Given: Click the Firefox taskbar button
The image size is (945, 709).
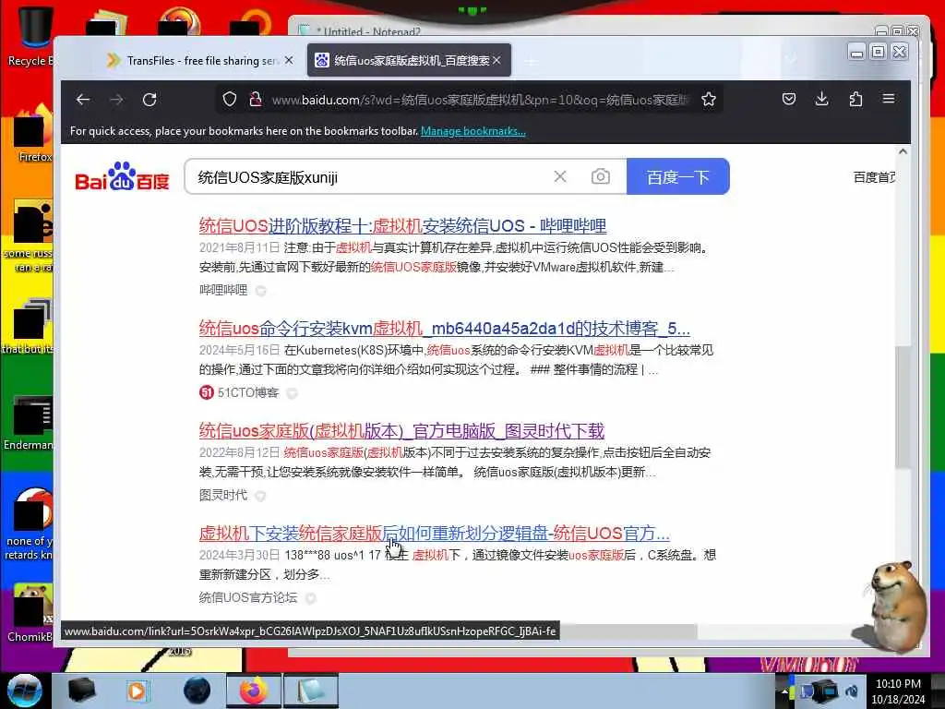Looking at the screenshot, I should point(253,691).
